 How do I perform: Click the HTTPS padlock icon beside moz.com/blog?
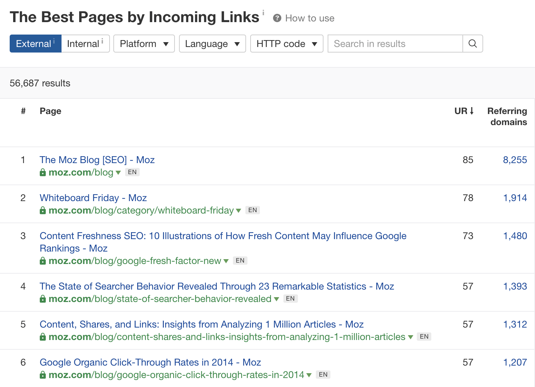[x=43, y=172]
